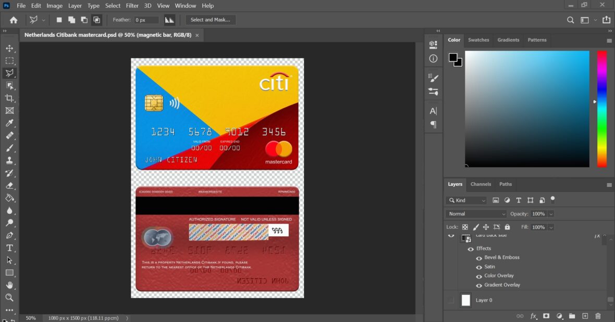Image resolution: width=615 pixels, height=322 pixels.
Task: Open the Info panel icon
Action: point(433,58)
